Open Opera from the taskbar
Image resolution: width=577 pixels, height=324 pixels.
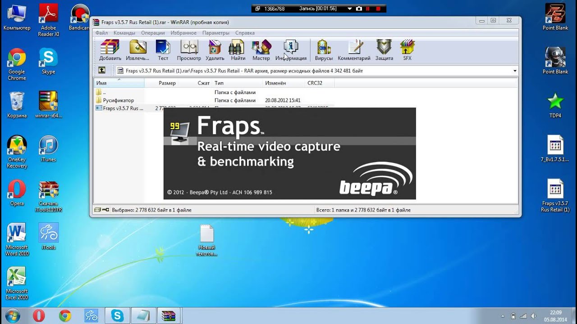[x=39, y=316]
